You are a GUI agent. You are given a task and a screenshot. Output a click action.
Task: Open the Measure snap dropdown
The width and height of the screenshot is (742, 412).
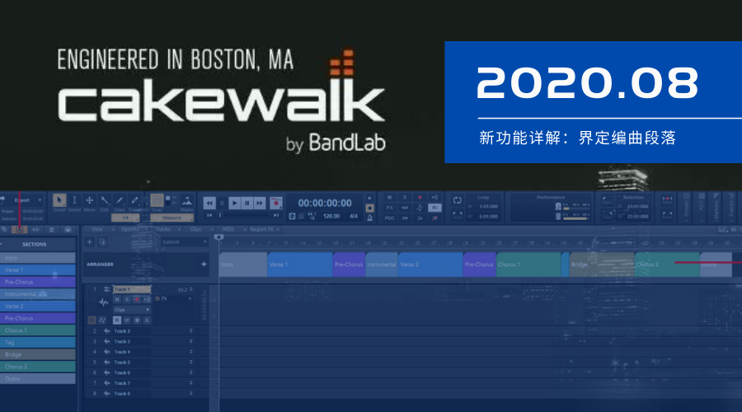171,218
